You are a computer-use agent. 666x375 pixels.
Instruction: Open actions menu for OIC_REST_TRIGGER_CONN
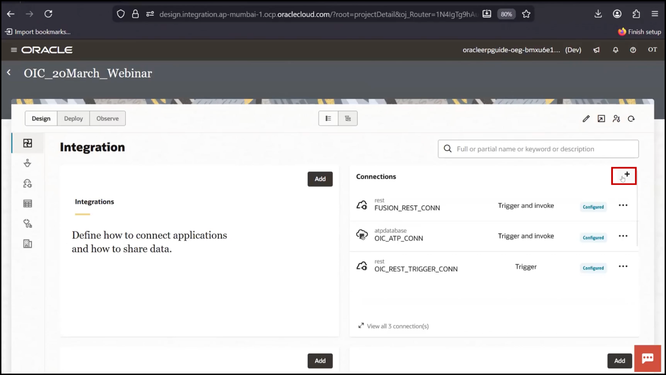coord(623,267)
